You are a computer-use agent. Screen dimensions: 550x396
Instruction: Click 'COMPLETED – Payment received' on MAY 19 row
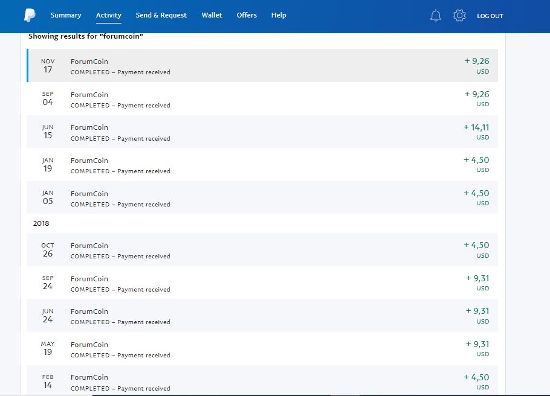pos(120,355)
